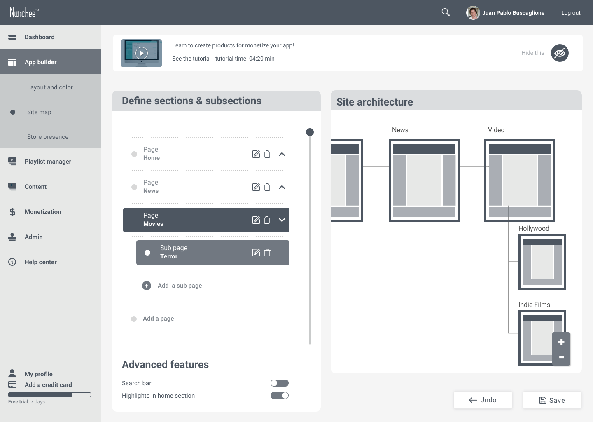The height and width of the screenshot is (422, 593).
Task: Click the Undo button
Action: 483,400
